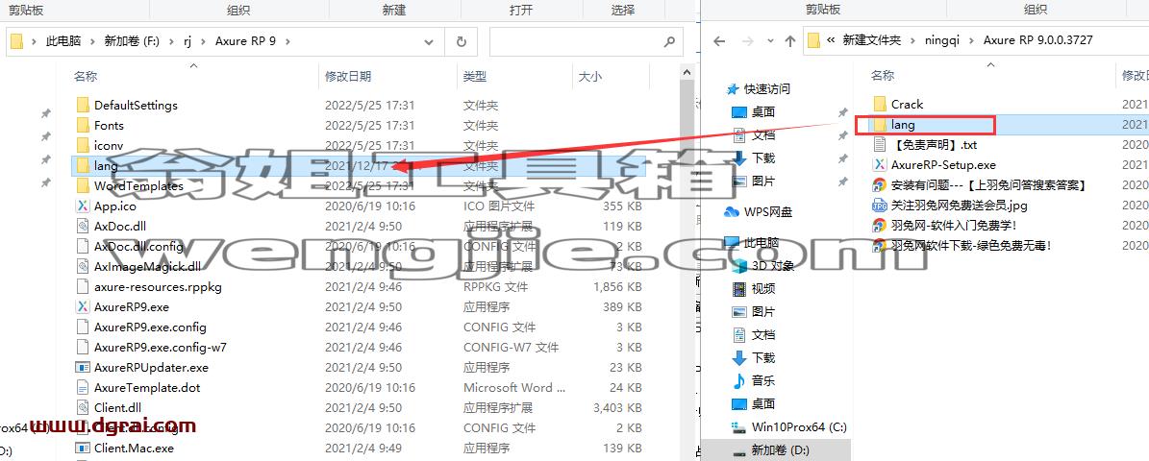Open 音乐 folder in navigation pane

click(762, 380)
